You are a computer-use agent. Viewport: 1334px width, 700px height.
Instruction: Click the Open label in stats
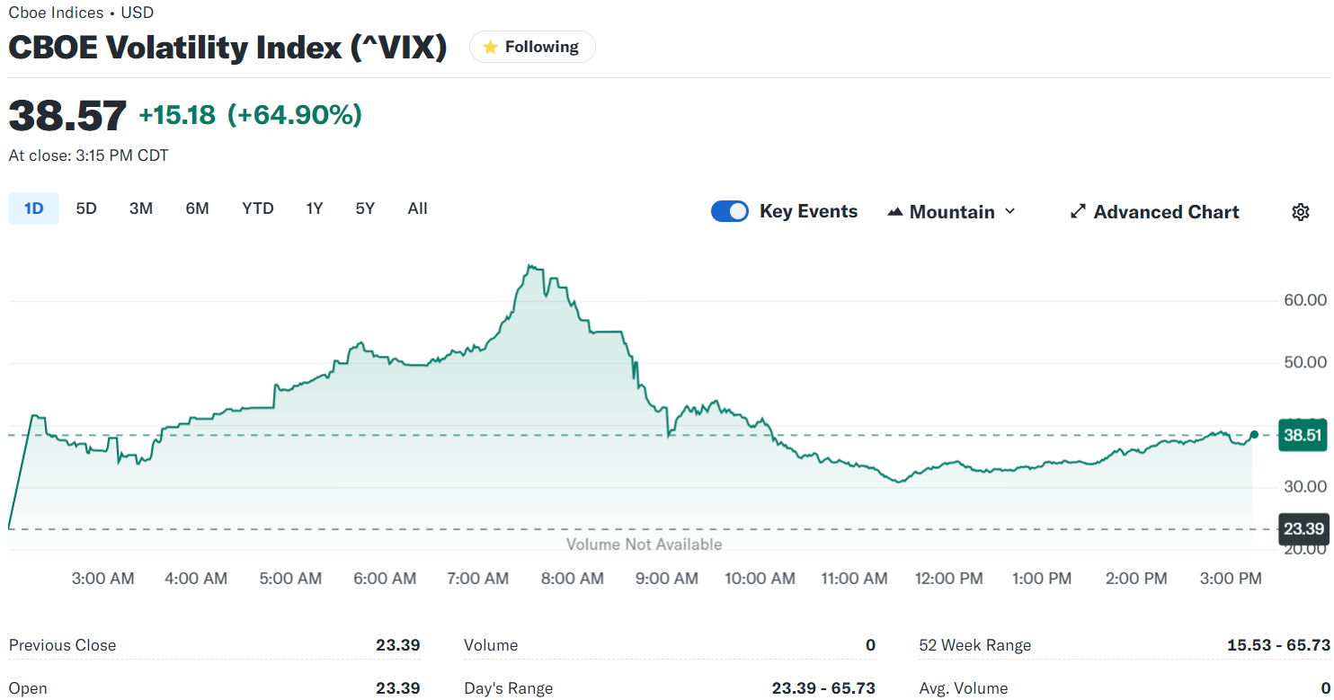point(28,688)
